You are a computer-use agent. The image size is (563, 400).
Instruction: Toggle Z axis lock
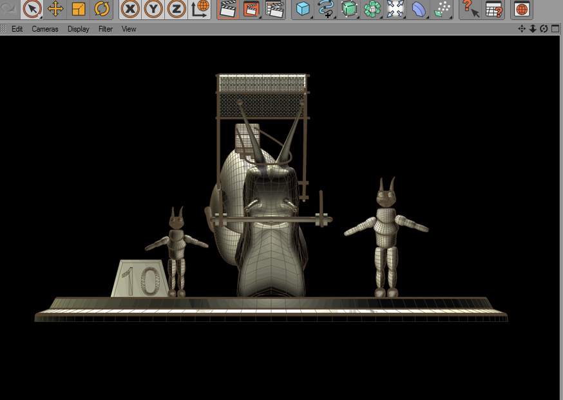[x=177, y=9]
